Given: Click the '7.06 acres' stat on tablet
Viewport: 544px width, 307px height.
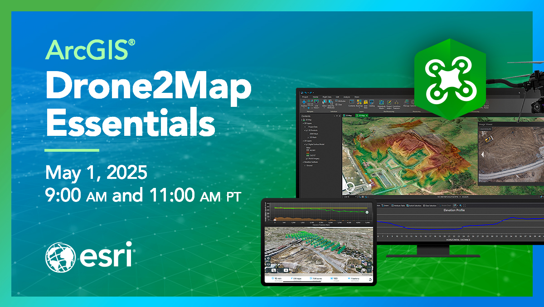Looking at the screenshot, I should pos(316,278).
